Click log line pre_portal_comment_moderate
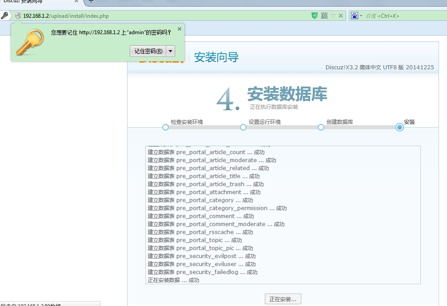The height and width of the screenshot is (306, 447). 216,224
